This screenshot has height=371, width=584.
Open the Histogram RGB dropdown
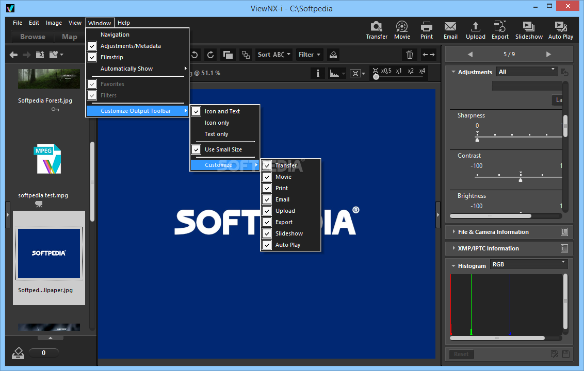tap(528, 264)
